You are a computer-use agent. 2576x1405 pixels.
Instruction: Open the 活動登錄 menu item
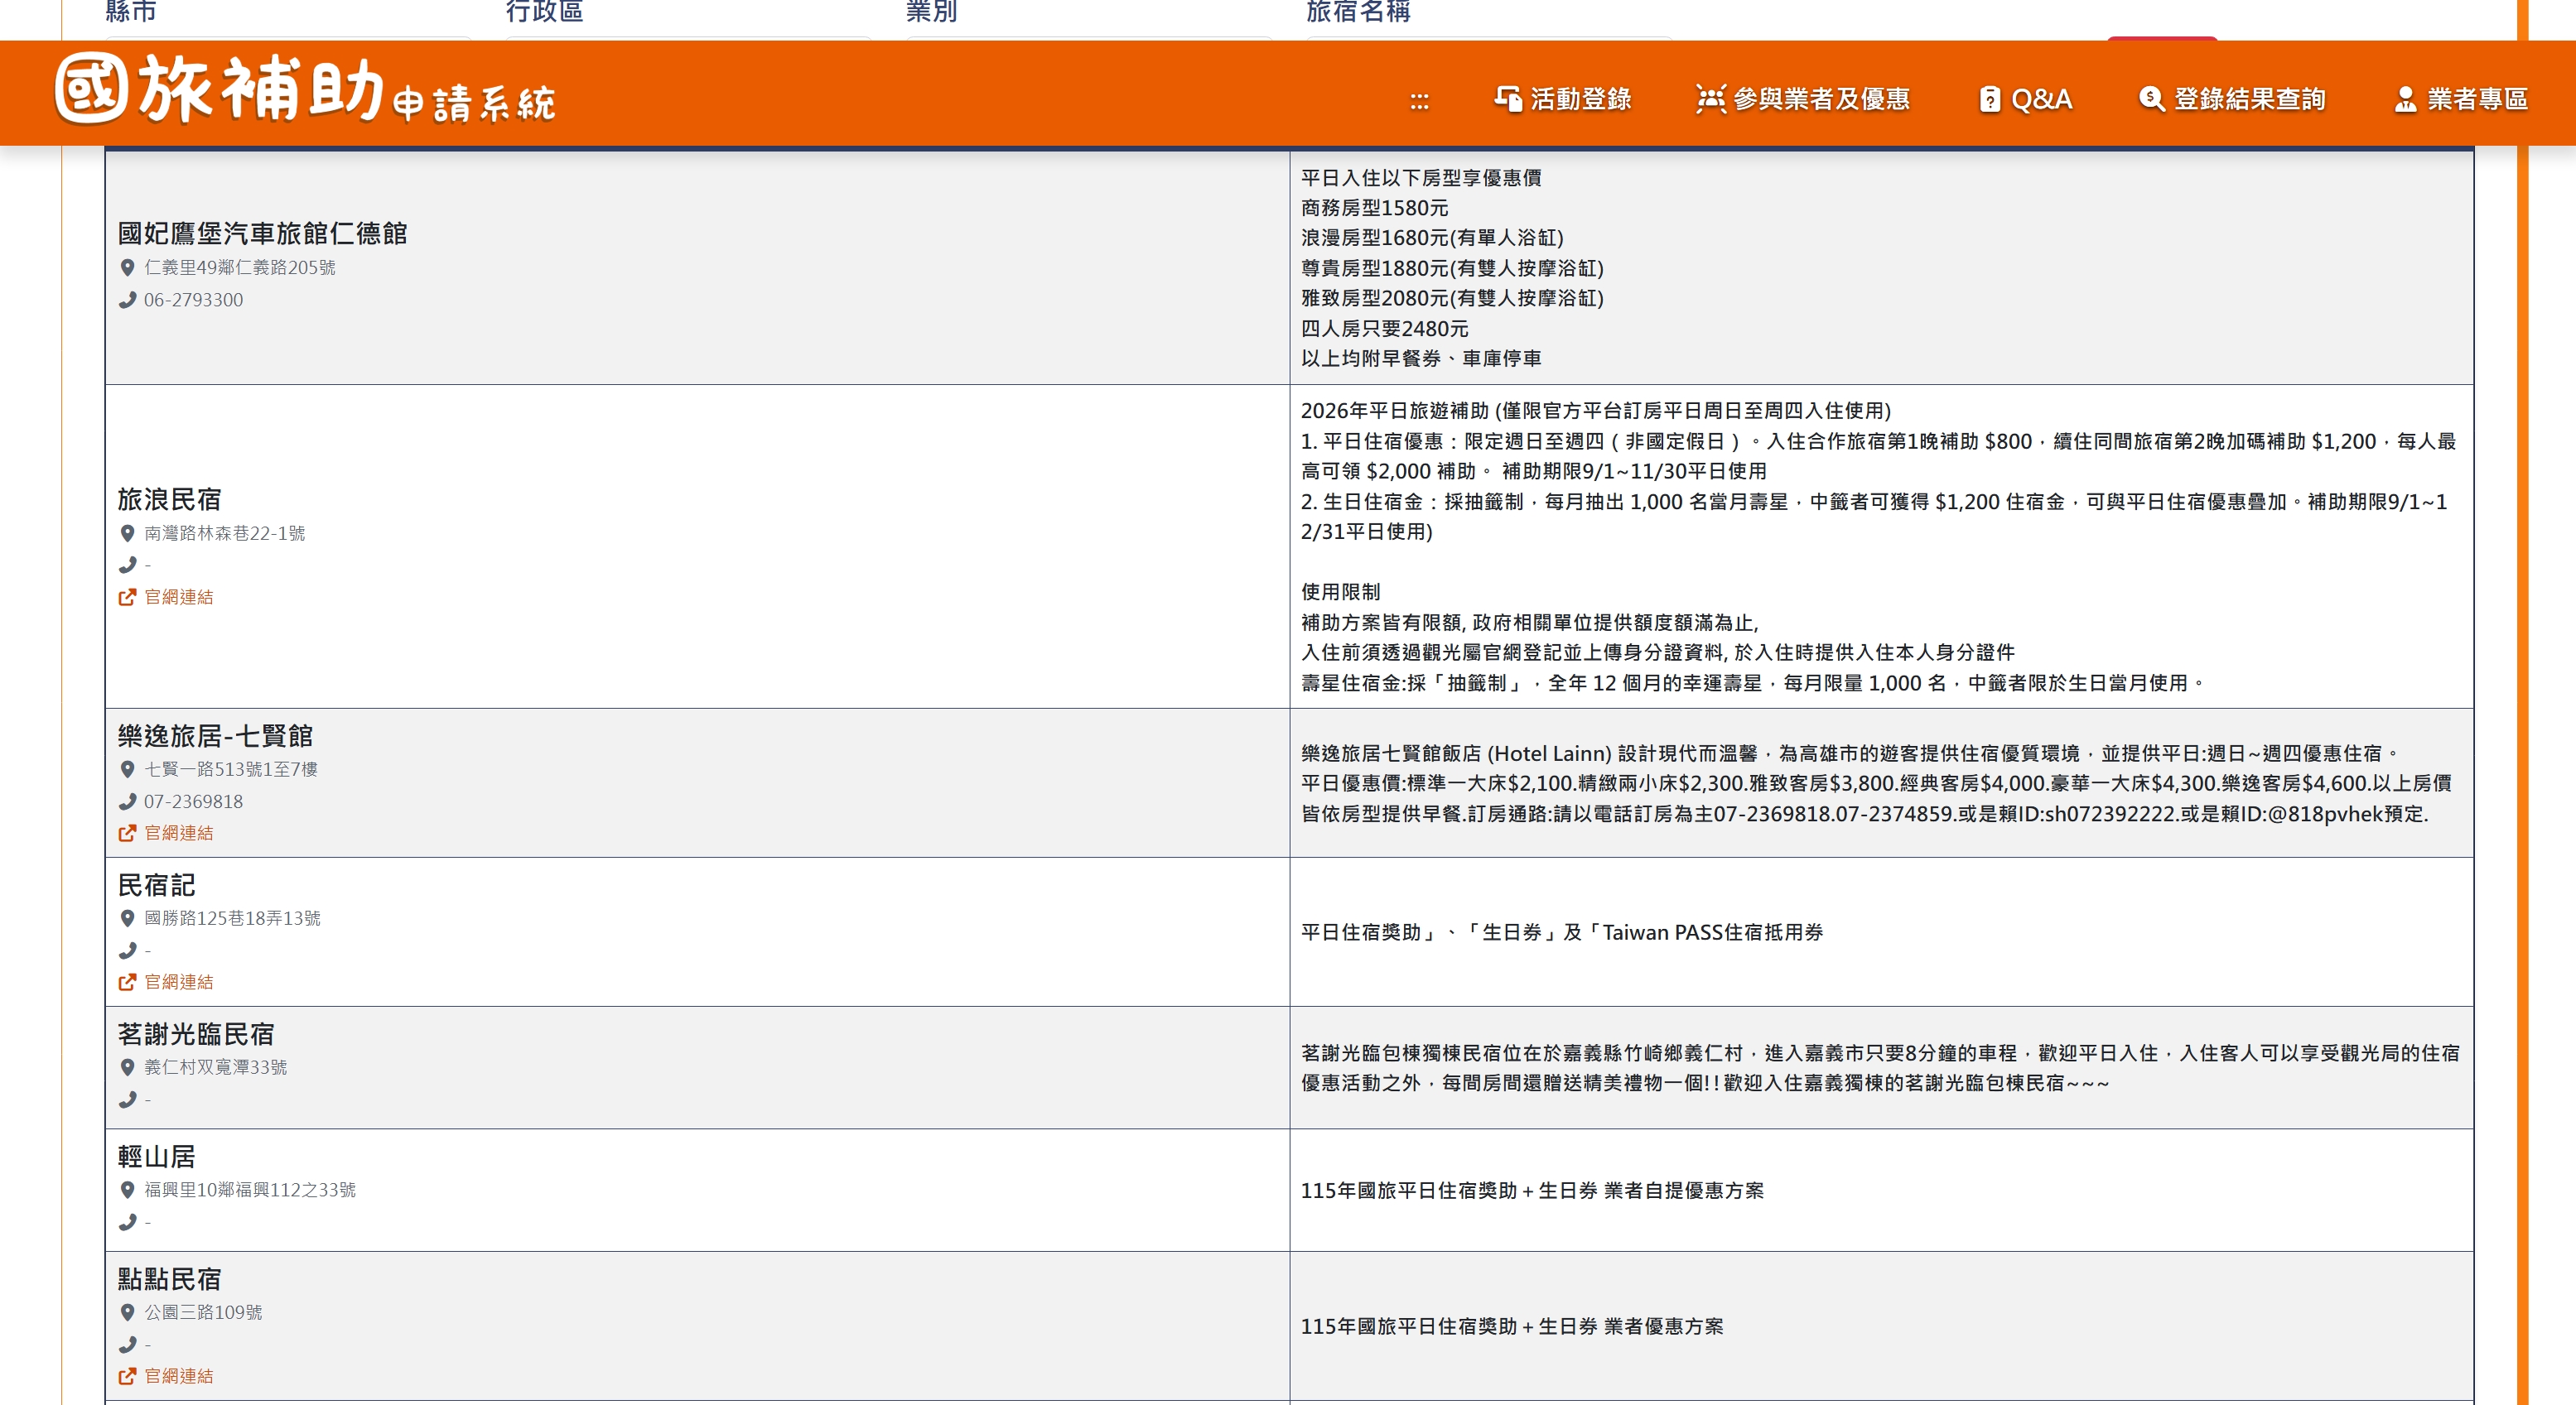point(1563,99)
